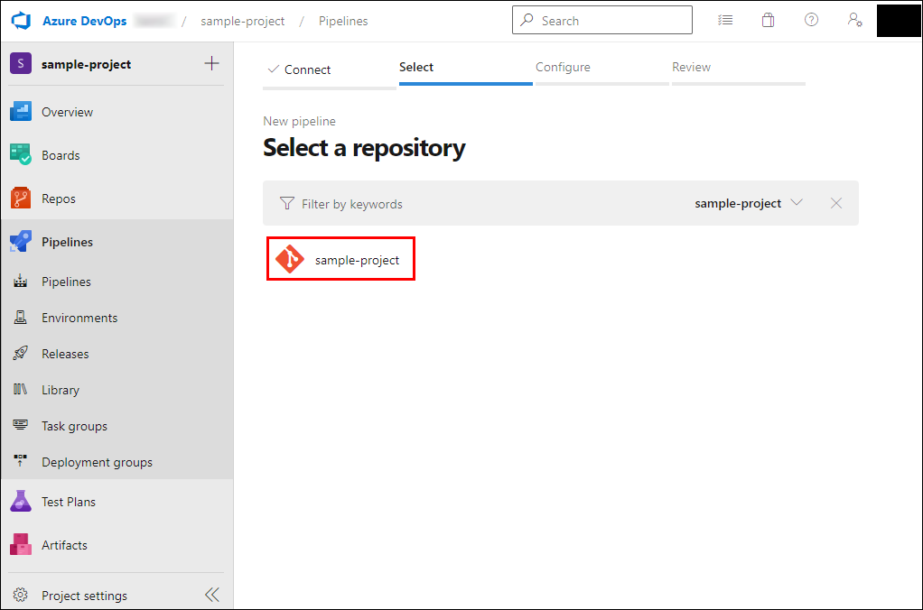Click the Azure DevOps logo icon

[21, 21]
